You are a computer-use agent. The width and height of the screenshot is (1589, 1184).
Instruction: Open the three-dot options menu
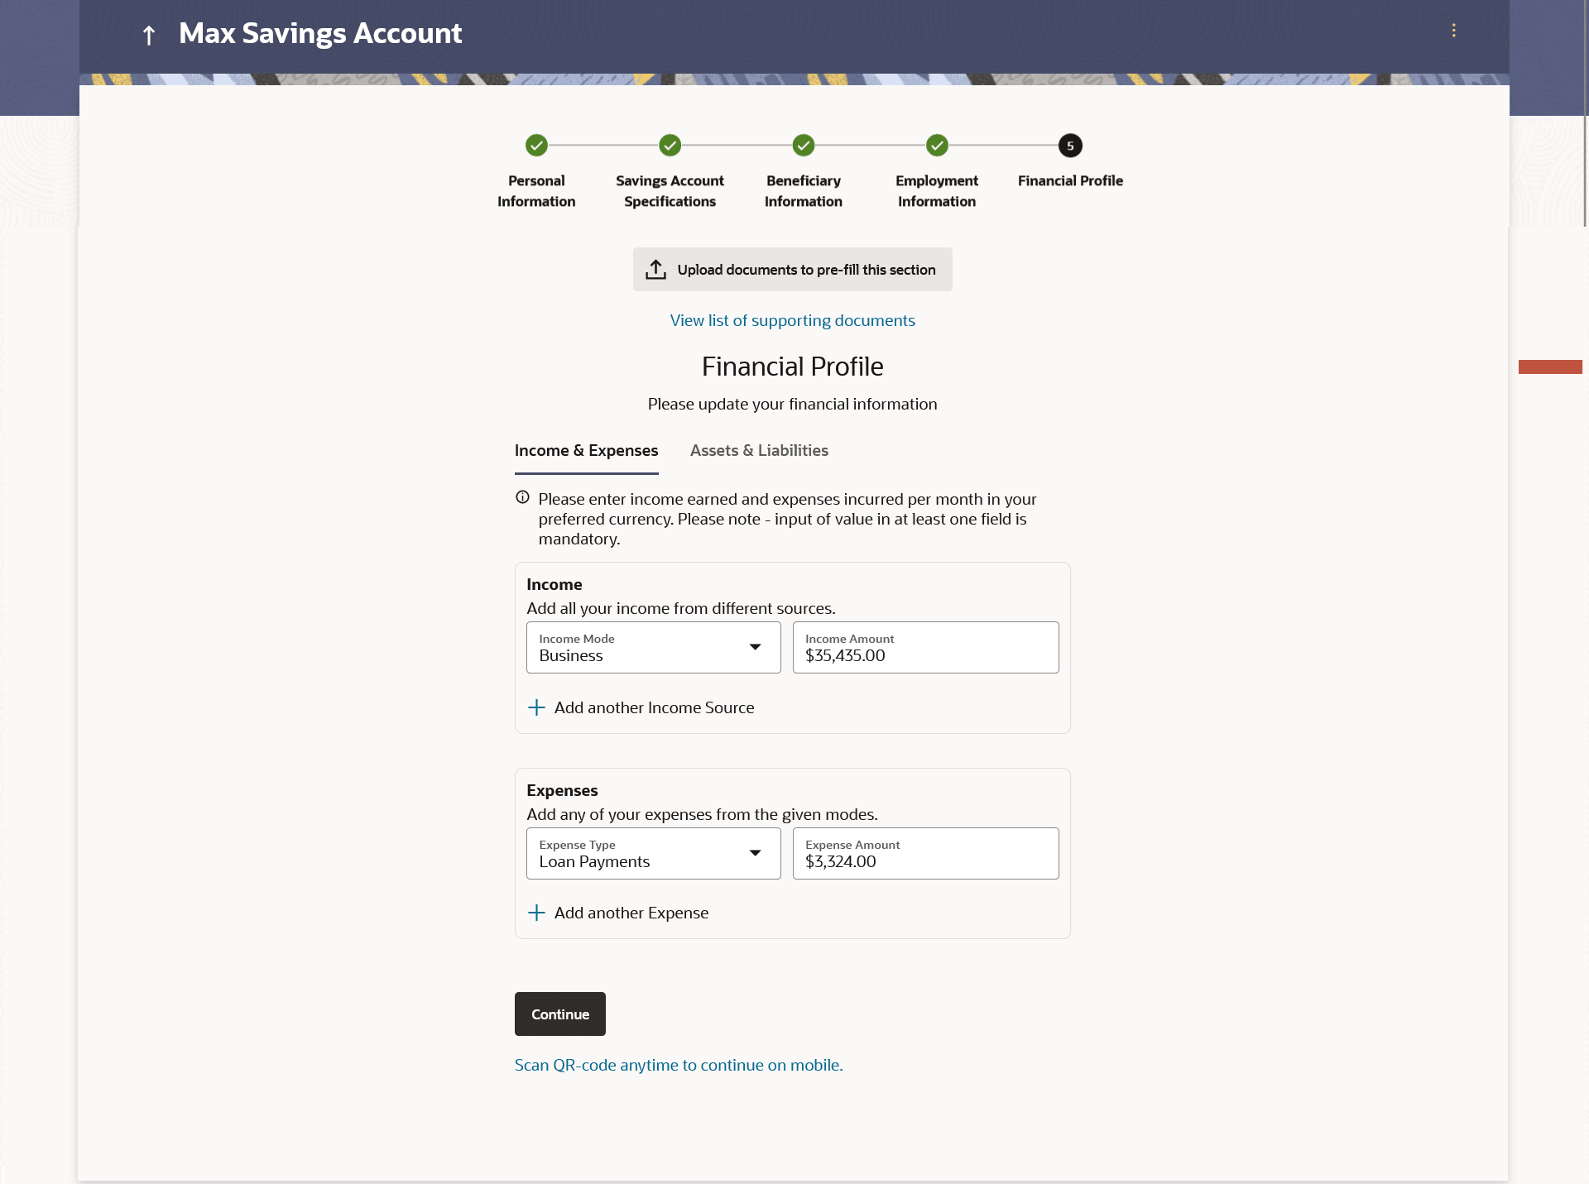[1453, 31]
